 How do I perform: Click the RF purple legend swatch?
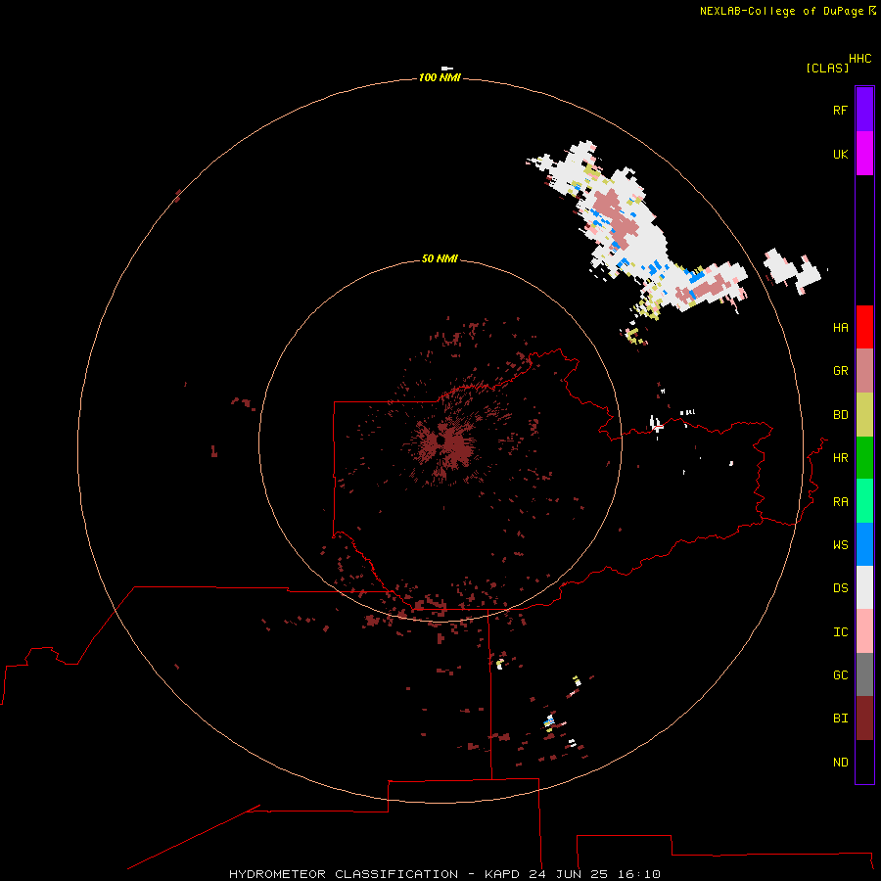pyautogui.click(x=864, y=110)
